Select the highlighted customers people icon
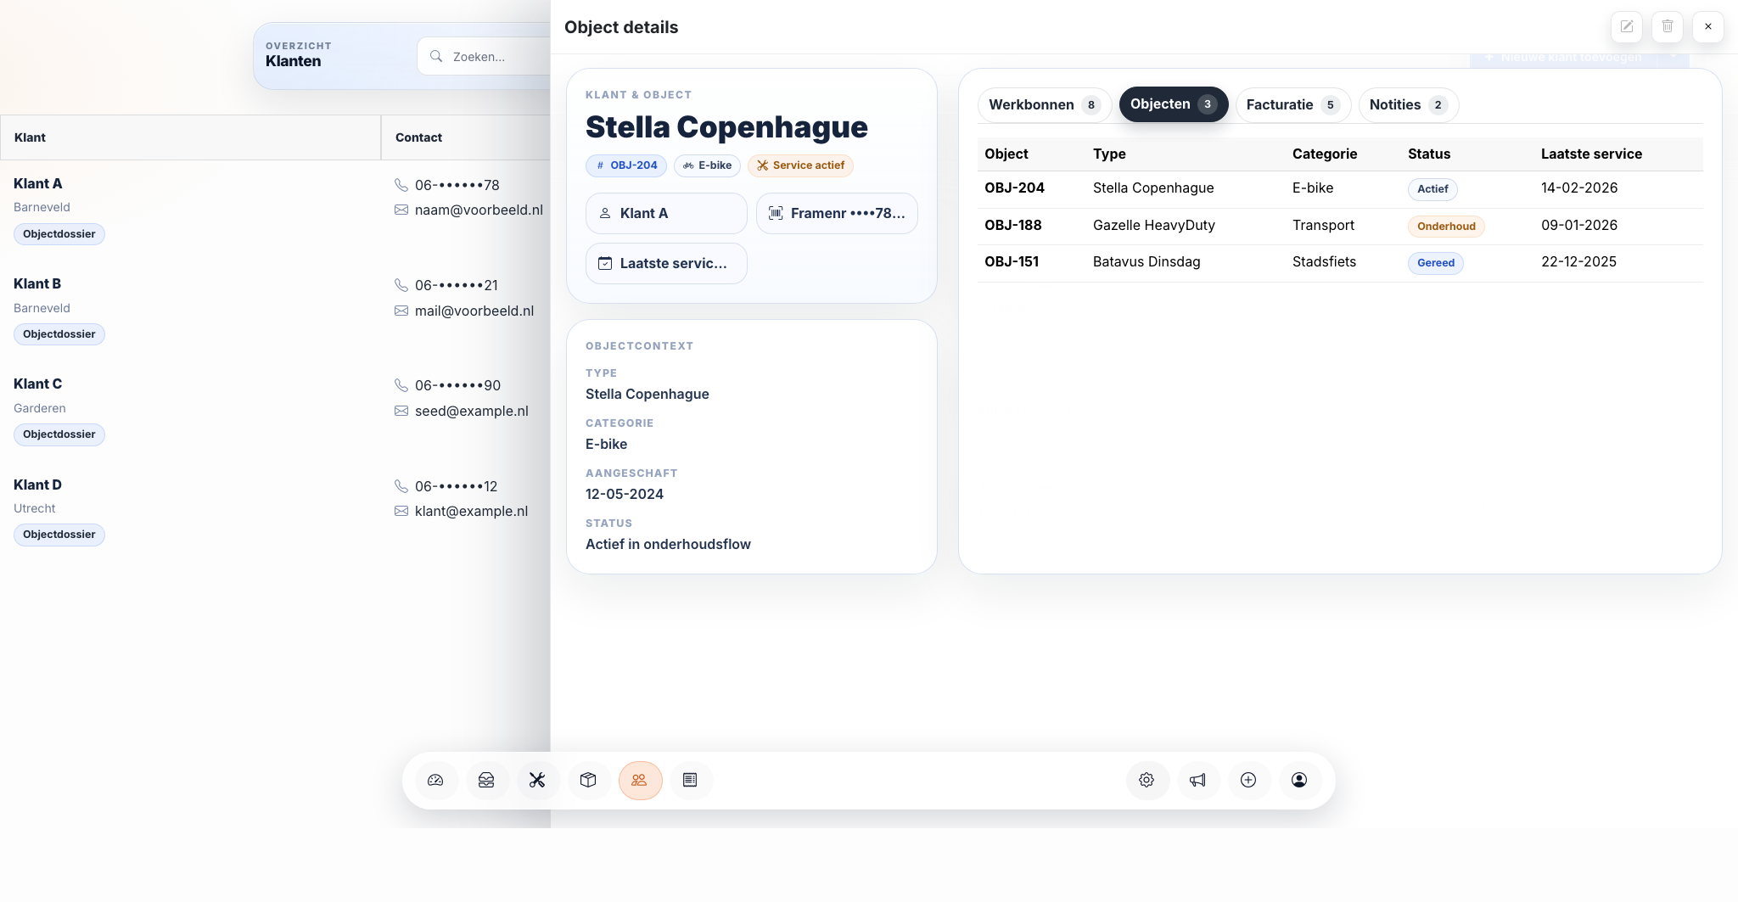1738x902 pixels. click(640, 780)
